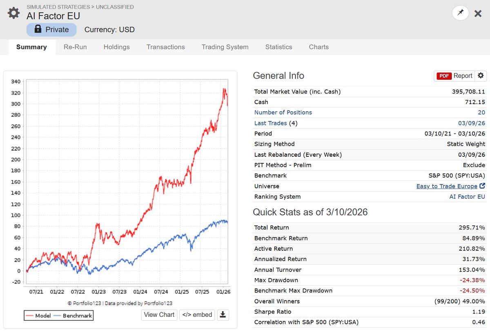Switch to the Statistics tab
Image resolution: width=490 pixels, height=332 pixels.
279,47
